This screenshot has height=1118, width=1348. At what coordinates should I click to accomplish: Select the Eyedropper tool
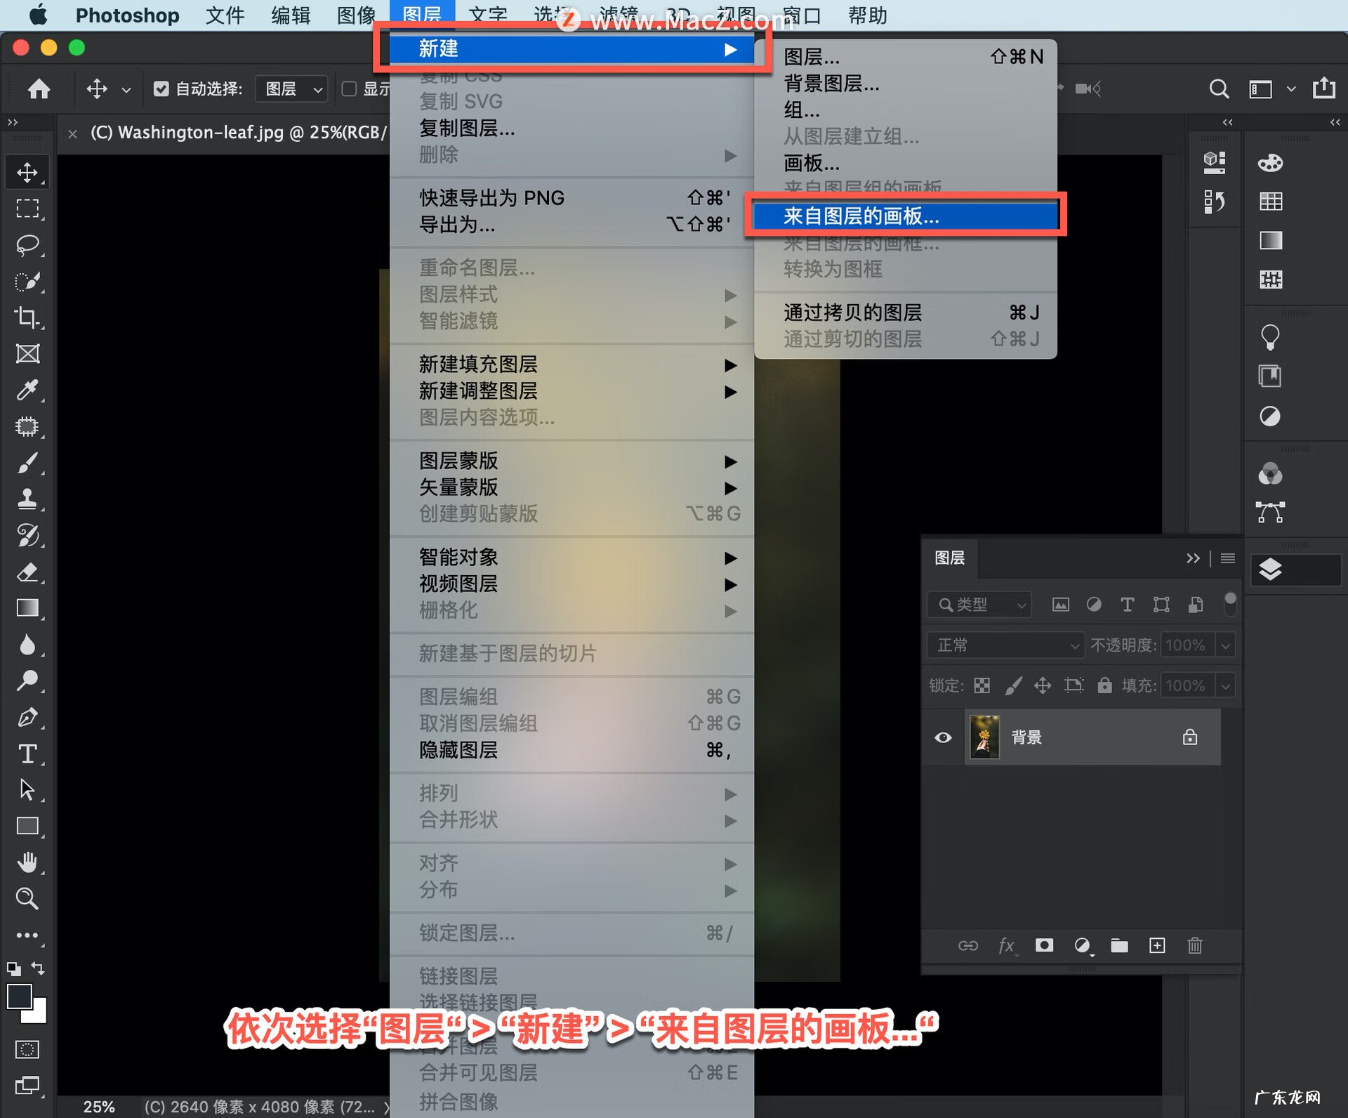tap(27, 390)
